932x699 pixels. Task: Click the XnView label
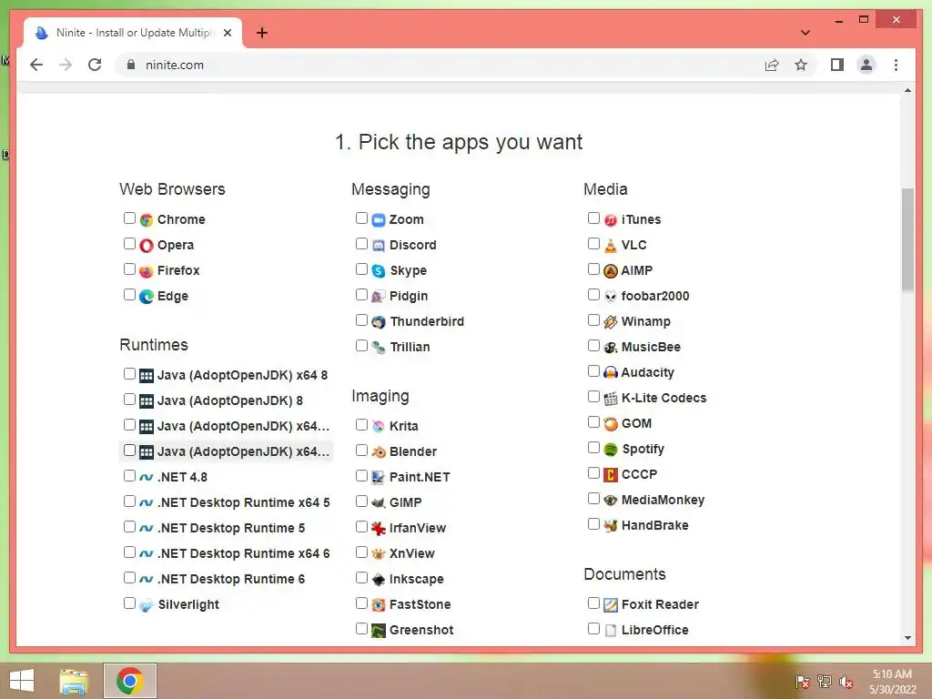(412, 554)
